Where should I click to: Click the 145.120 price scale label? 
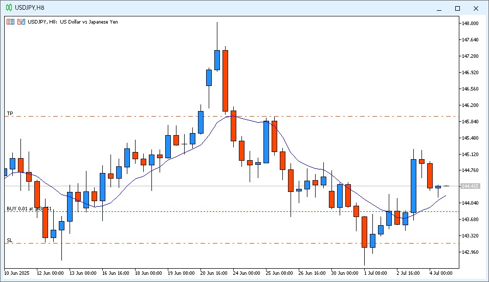click(x=470, y=155)
